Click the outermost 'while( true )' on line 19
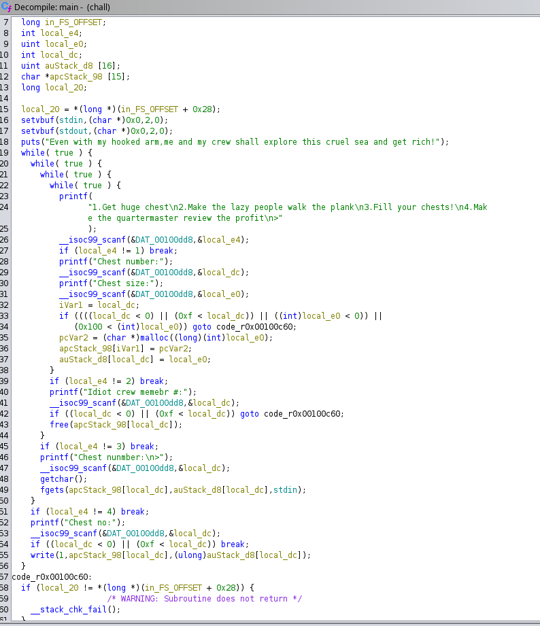Viewport: 540px width, 626px height. click(52, 153)
